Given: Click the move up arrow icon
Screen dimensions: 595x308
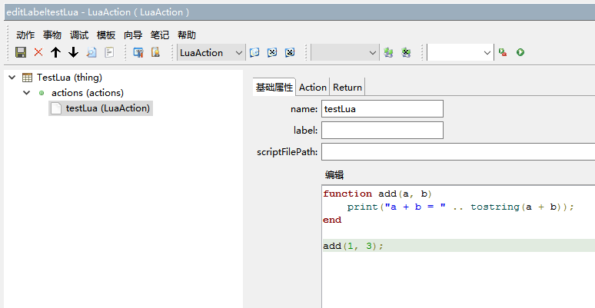Looking at the screenshot, I should tap(56, 52).
